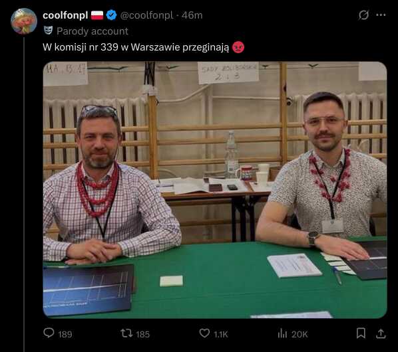Click the Grok explain post icon
Viewport: 398px width, 352px height.
(363, 15)
